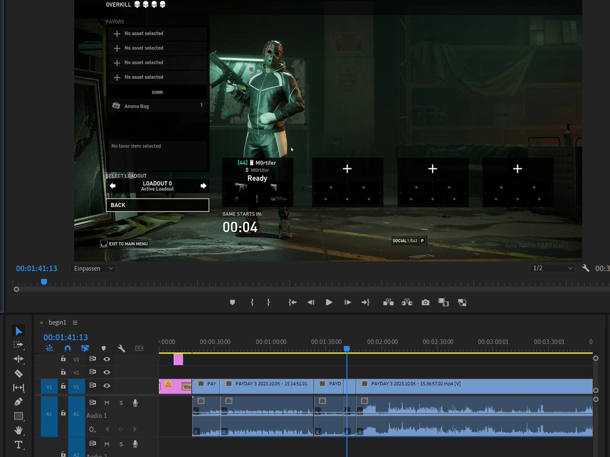Image resolution: width=610 pixels, height=457 pixels.
Task: Click the Extract button
Action: pyautogui.click(x=407, y=302)
